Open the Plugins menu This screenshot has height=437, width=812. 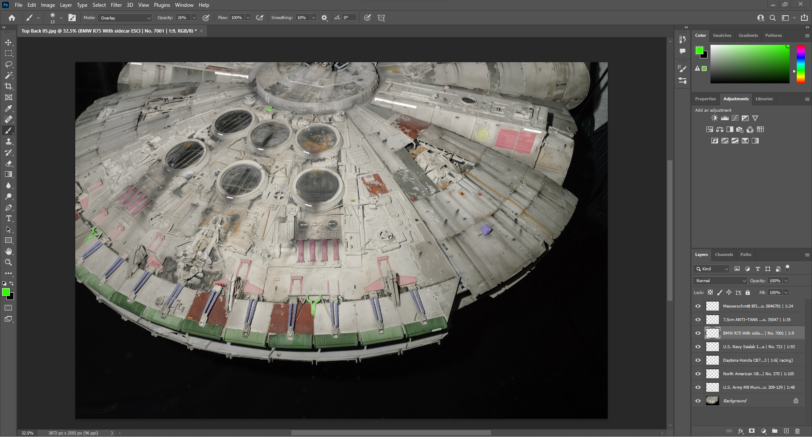[x=162, y=5]
